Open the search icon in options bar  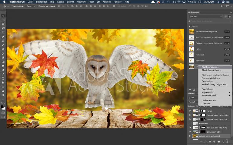pos(222,6)
